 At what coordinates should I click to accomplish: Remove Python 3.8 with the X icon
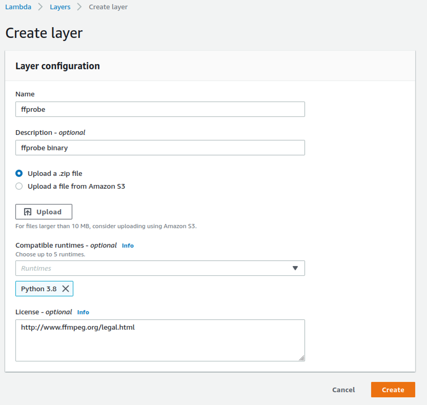(66, 289)
